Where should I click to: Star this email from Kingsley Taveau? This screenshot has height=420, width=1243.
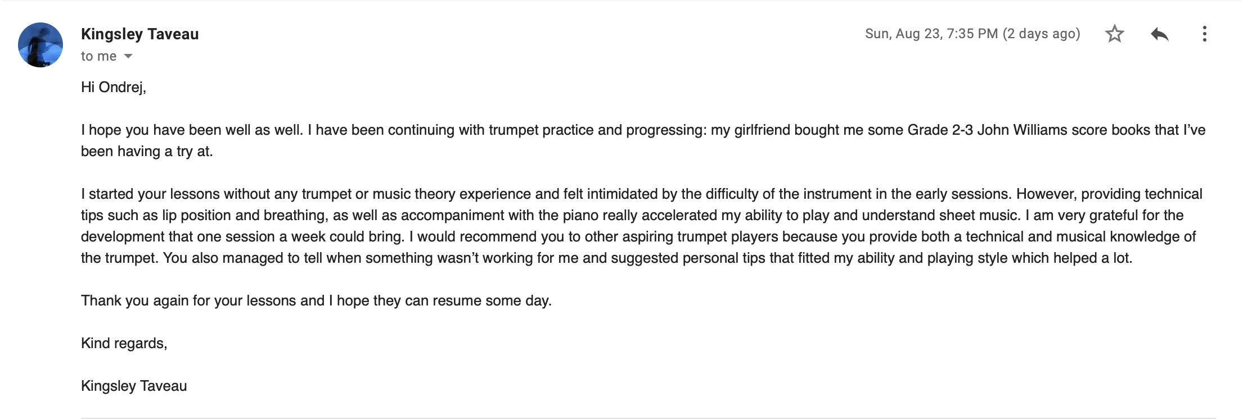click(1114, 34)
